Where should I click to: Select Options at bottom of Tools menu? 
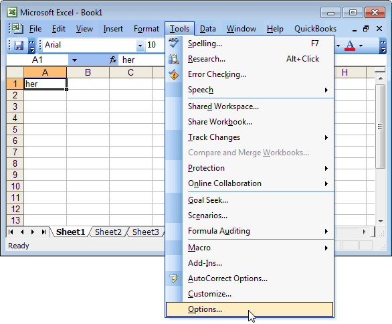[x=250, y=309]
